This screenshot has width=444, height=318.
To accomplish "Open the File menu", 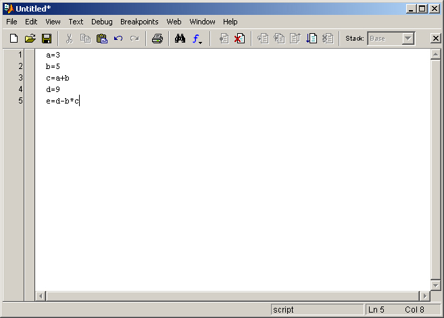I will [x=11, y=22].
